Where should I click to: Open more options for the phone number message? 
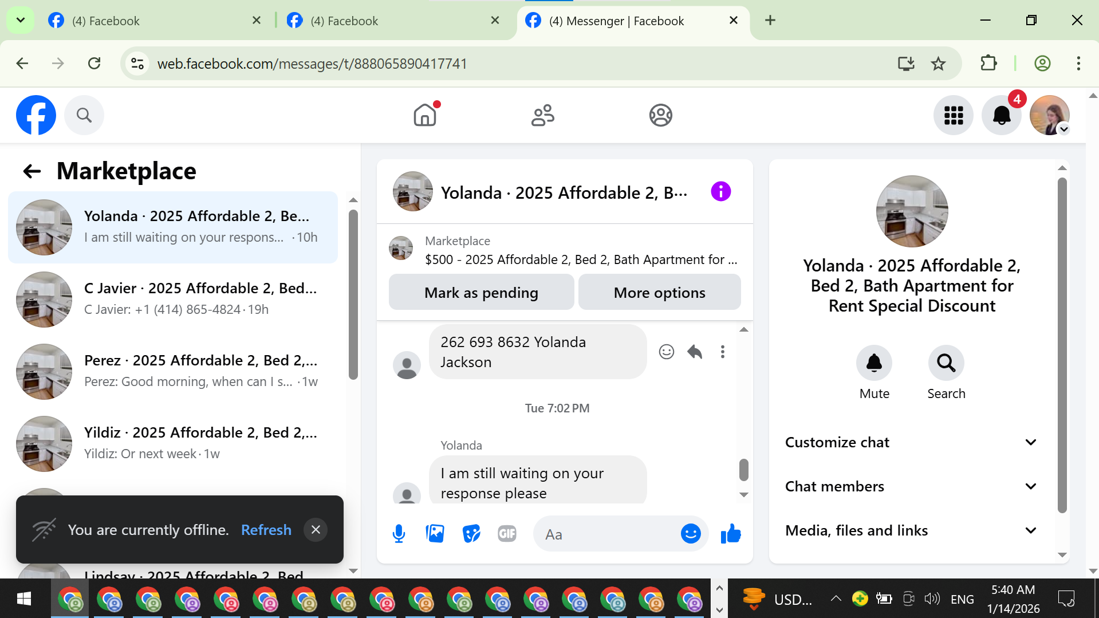pos(723,352)
